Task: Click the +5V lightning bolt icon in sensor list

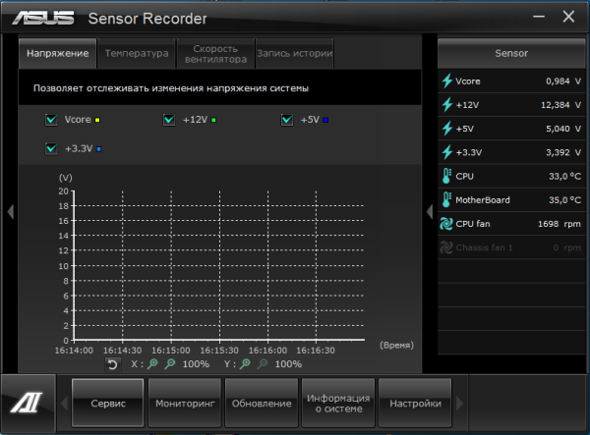Action: (447, 128)
